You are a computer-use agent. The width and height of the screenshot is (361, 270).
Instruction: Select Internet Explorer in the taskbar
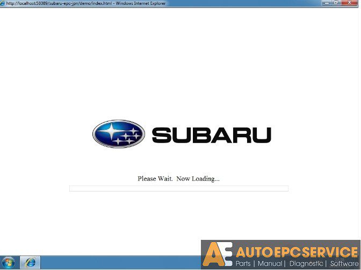[30, 262]
